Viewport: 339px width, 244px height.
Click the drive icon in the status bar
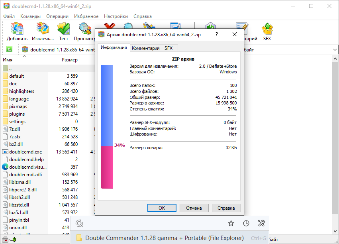(5, 240)
